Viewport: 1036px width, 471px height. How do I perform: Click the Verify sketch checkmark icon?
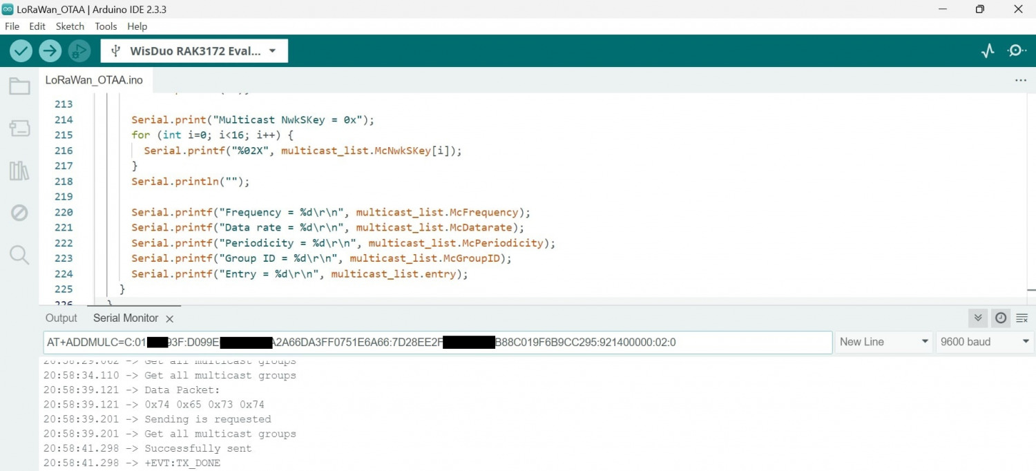click(21, 50)
